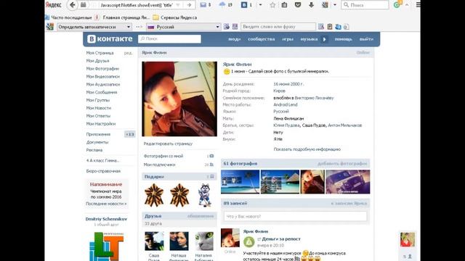
Task: Click the translate page icon after language dropdown
Action: pos(227,27)
